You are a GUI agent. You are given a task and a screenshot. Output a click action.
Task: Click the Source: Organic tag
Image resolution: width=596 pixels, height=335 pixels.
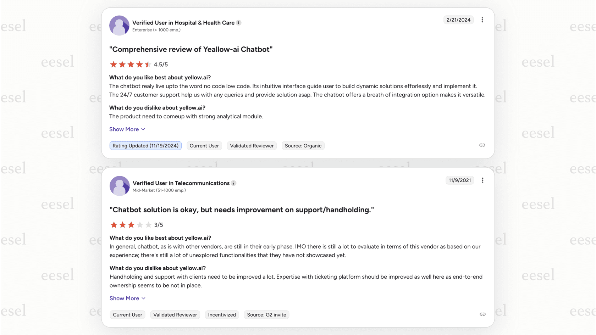(x=303, y=145)
